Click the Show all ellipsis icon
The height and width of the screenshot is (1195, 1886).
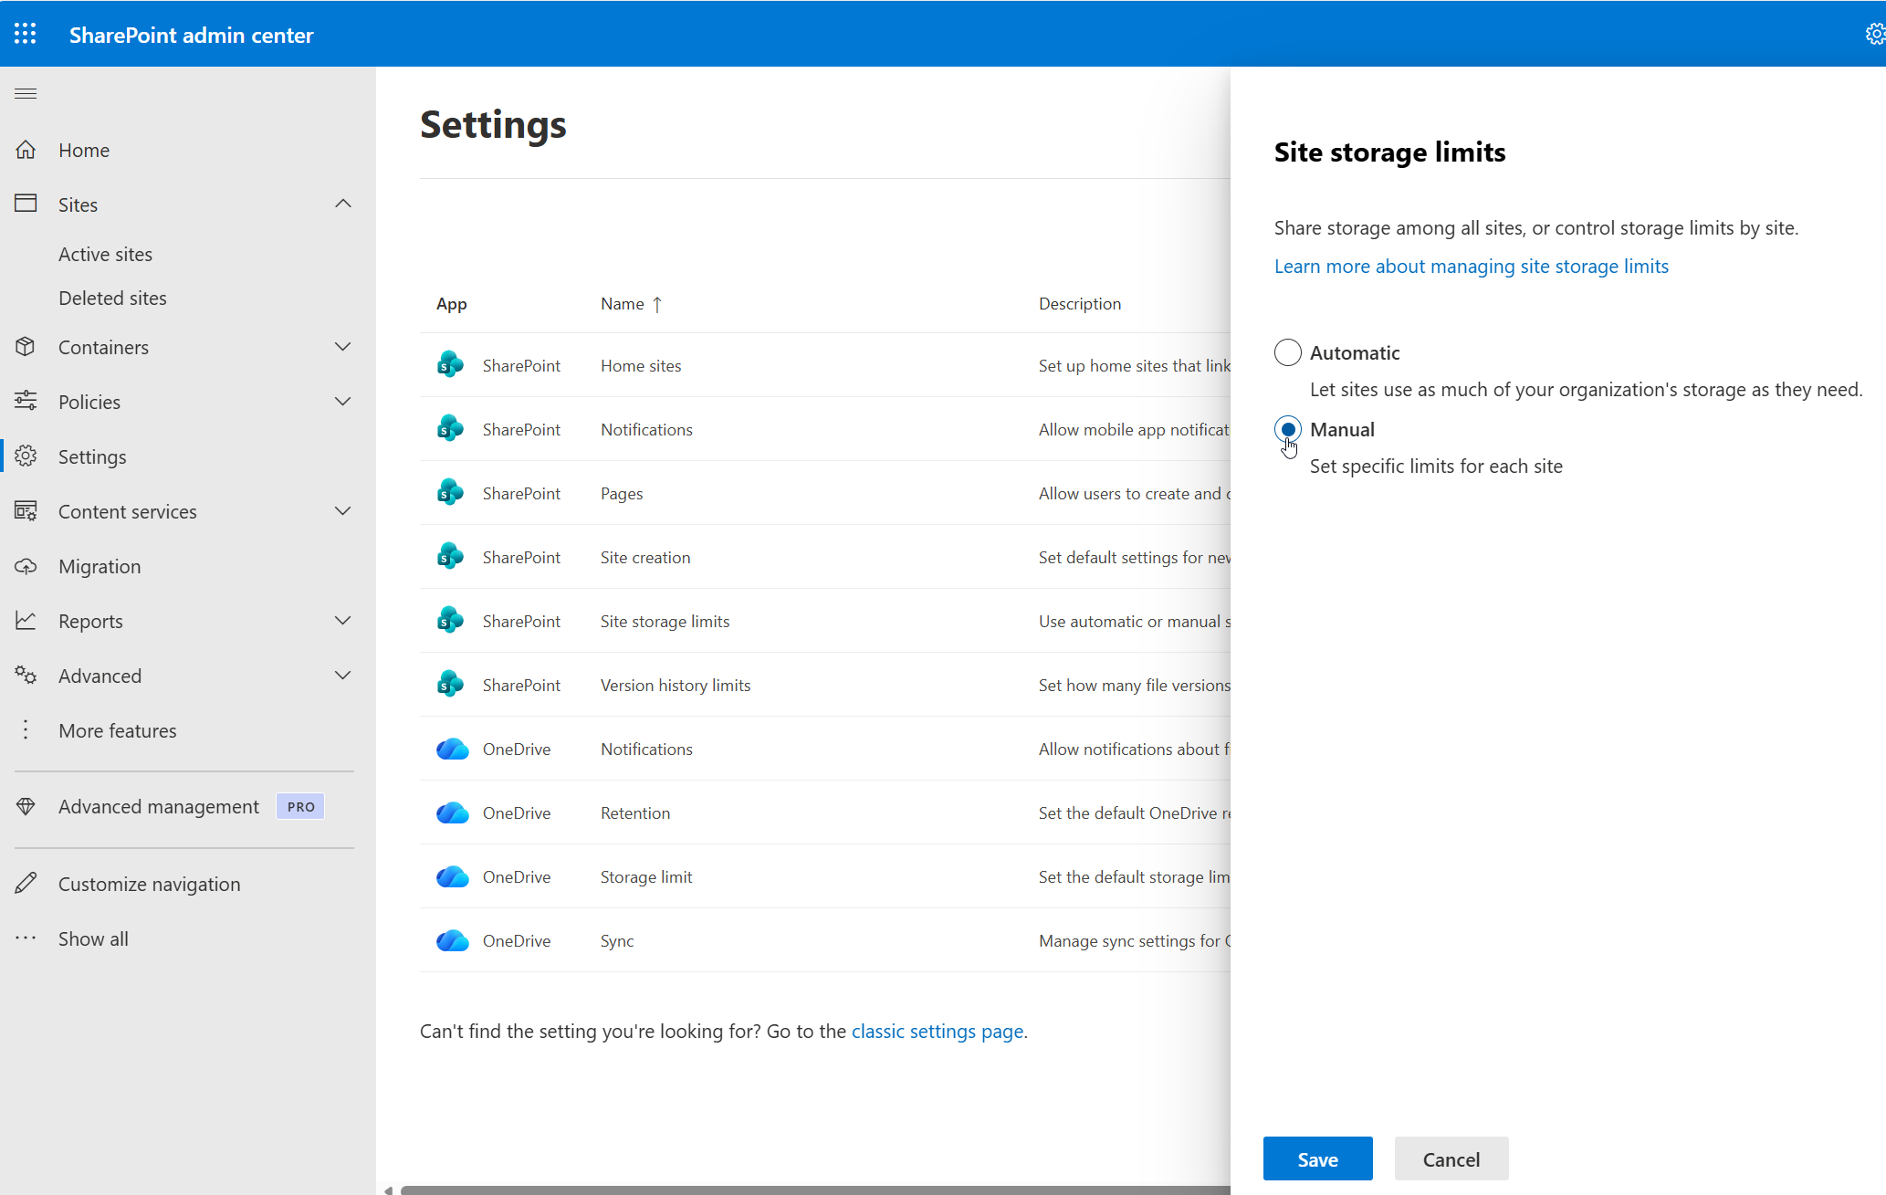26,938
